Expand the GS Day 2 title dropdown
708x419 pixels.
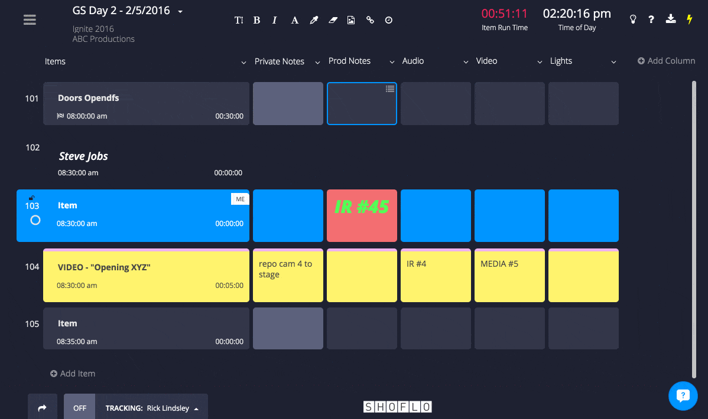pyautogui.click(x=179, y=11)
